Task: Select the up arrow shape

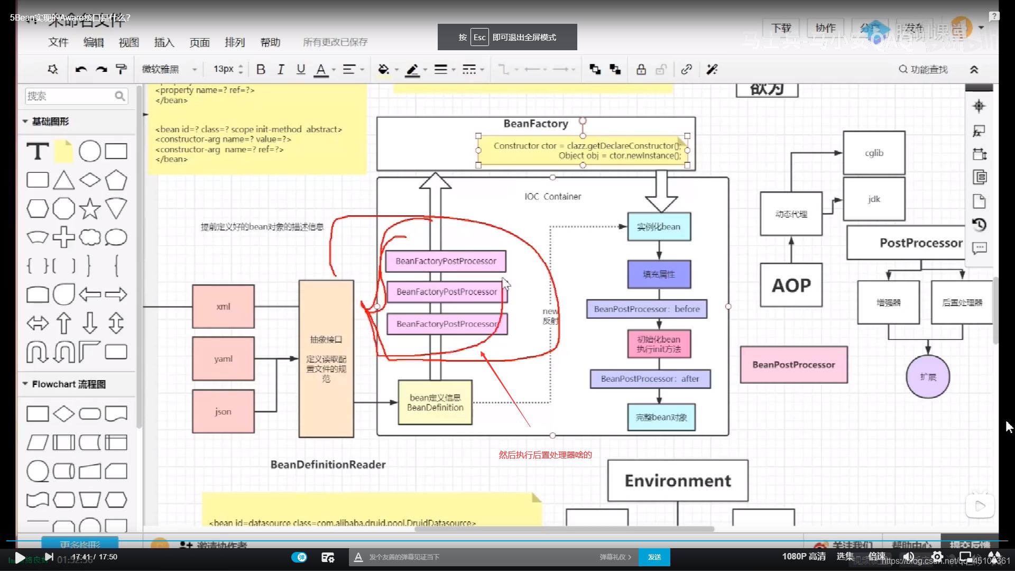Action: point(63,323)
